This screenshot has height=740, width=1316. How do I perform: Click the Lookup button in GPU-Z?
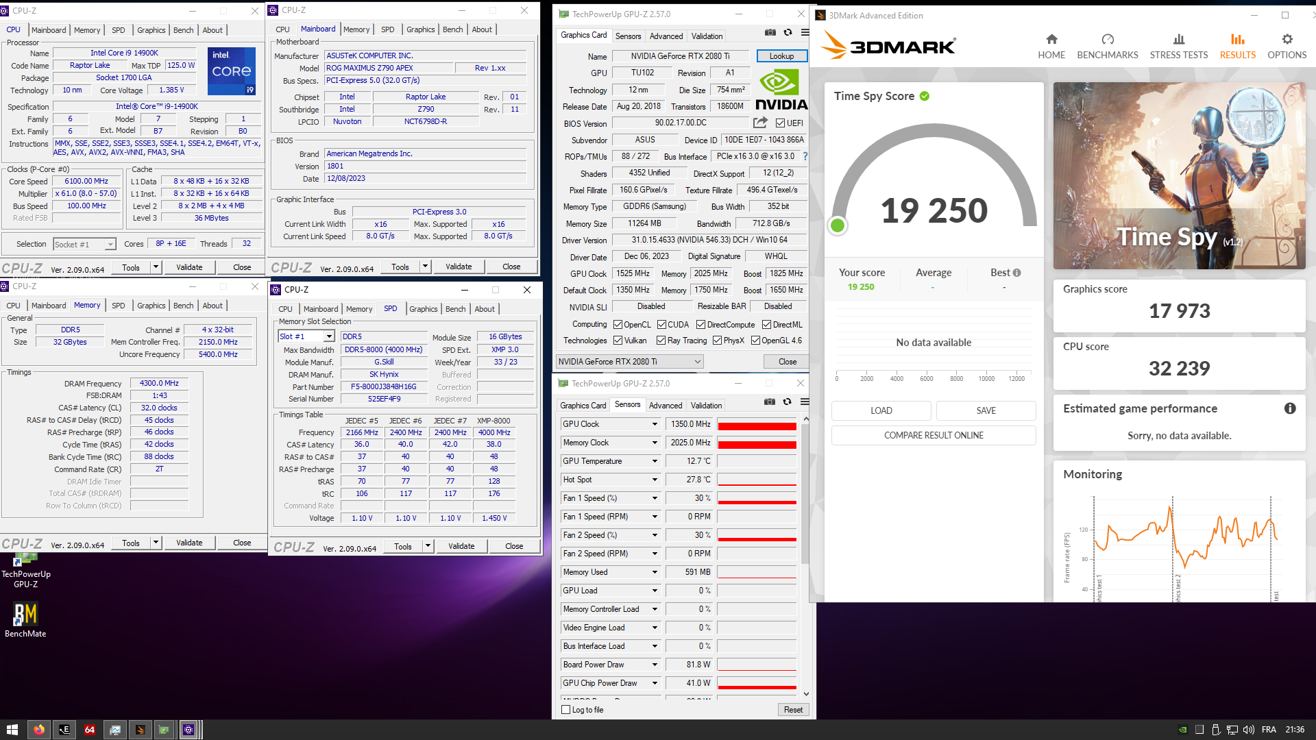tap(781, 56)
